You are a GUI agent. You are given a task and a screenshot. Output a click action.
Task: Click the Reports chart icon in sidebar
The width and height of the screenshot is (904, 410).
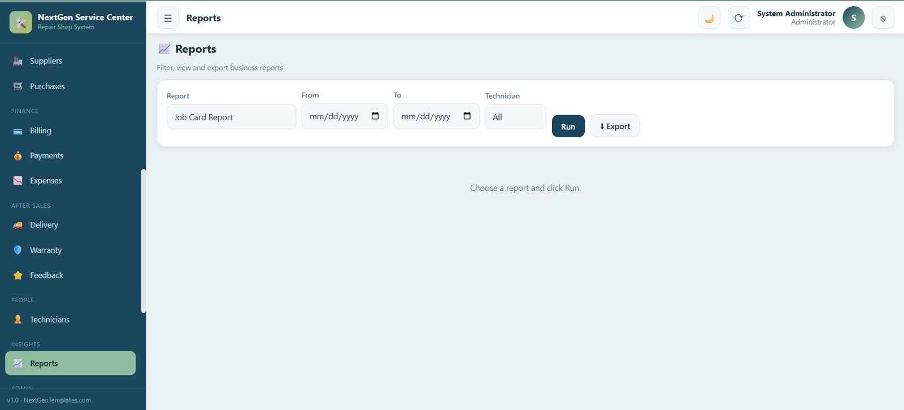pyautogui.click(x=18, y=364)
